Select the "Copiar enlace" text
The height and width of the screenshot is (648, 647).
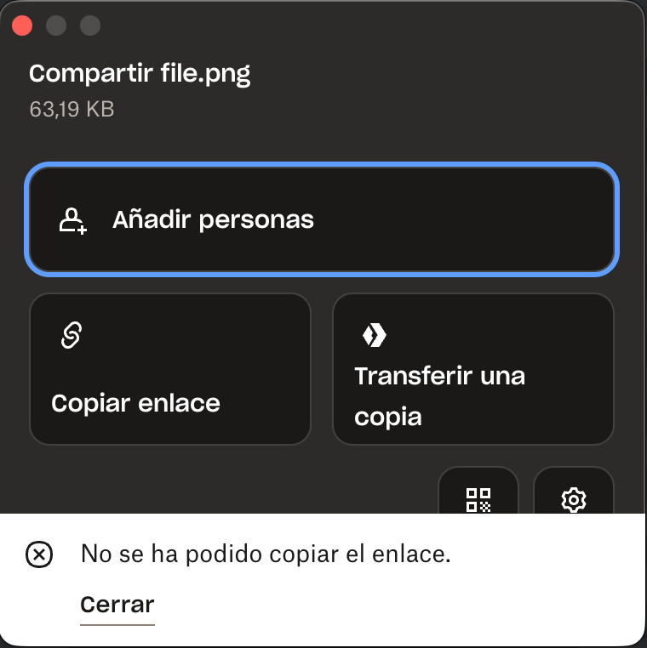135,403
